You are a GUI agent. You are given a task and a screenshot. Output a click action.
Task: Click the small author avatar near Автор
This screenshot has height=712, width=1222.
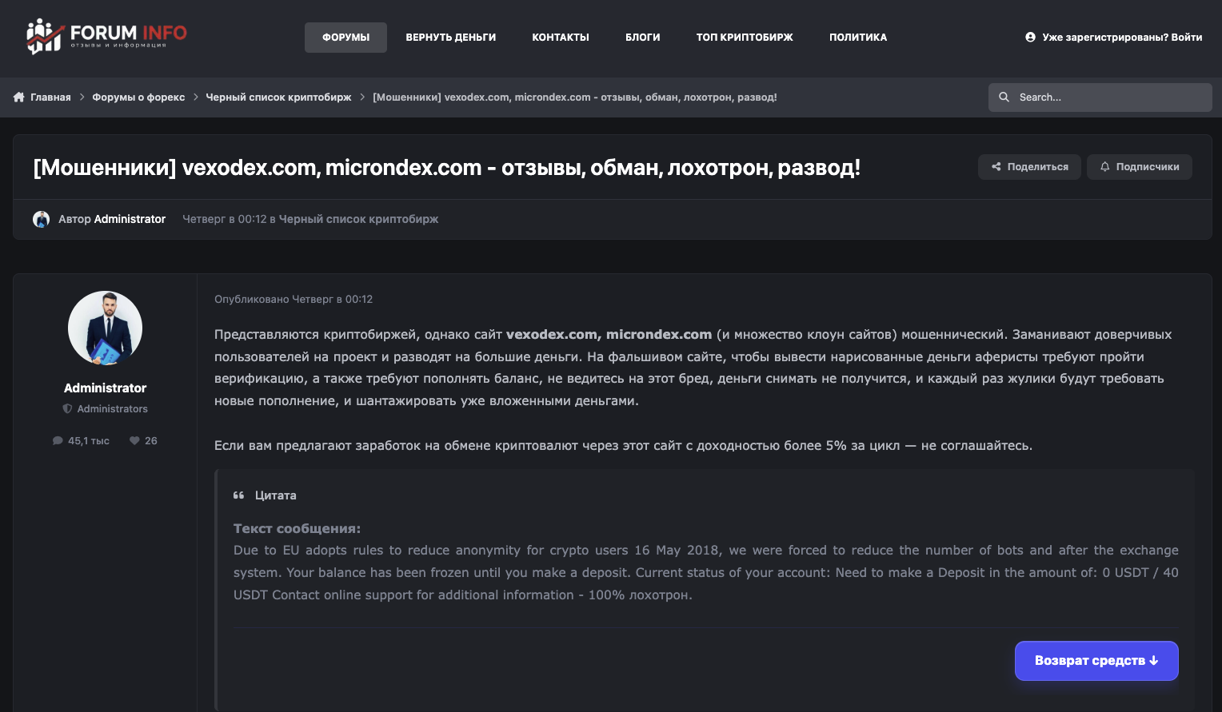42,219
